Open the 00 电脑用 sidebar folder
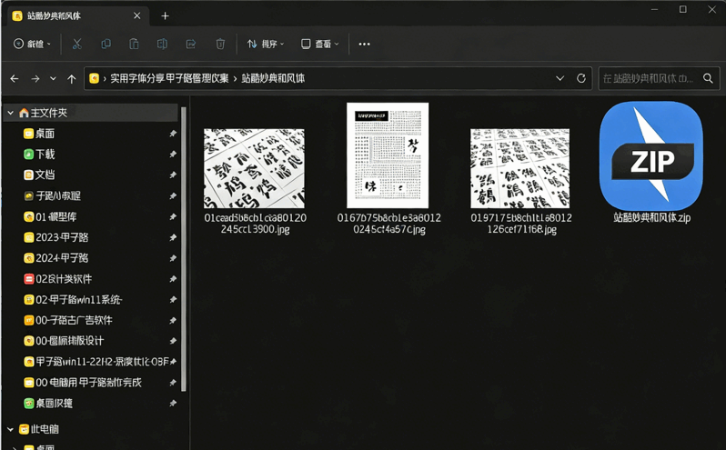Screen dimensions: 726x450 pos(83,383)
